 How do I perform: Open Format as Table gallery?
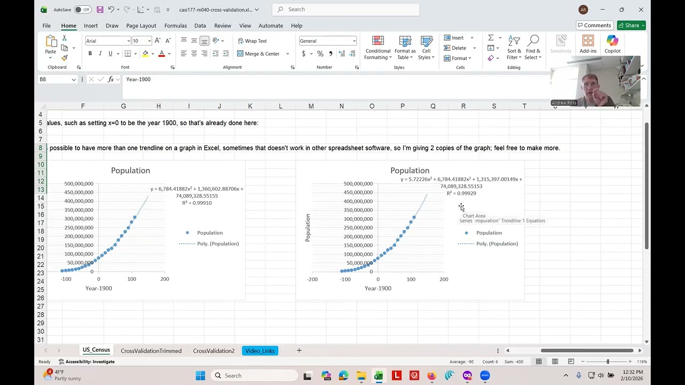click(x=405, y=48)
